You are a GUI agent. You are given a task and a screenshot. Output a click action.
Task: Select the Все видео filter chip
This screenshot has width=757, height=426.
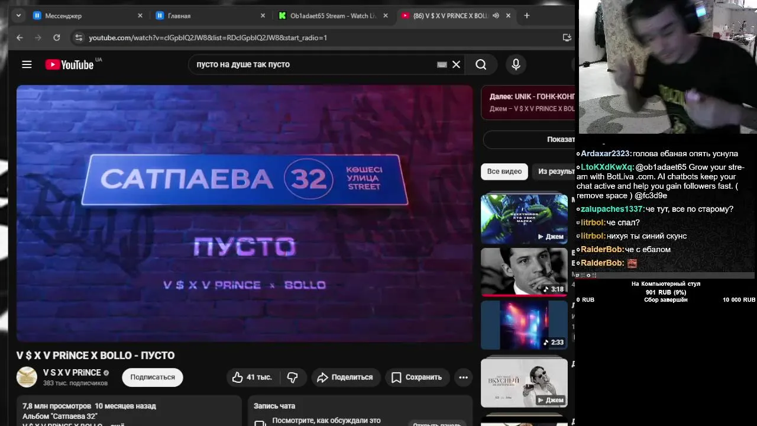click(504, 172)
